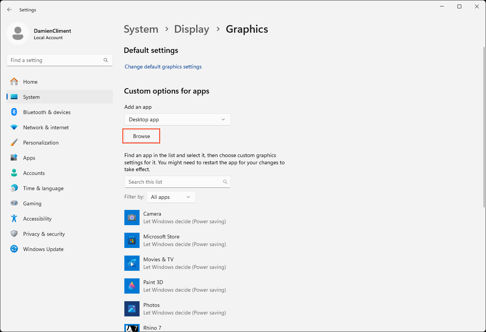Screen dimensions: 486x332
Task: Open Privacy & security settings
Action: [x=60, y=234]
